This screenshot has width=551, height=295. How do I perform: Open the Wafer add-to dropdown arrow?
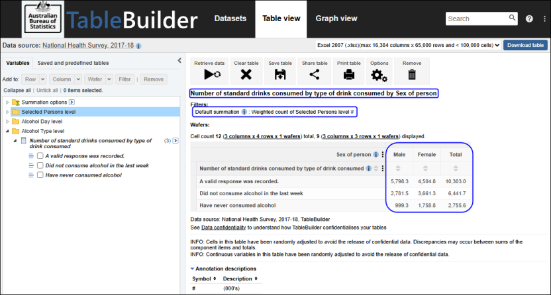click(109, 79)
